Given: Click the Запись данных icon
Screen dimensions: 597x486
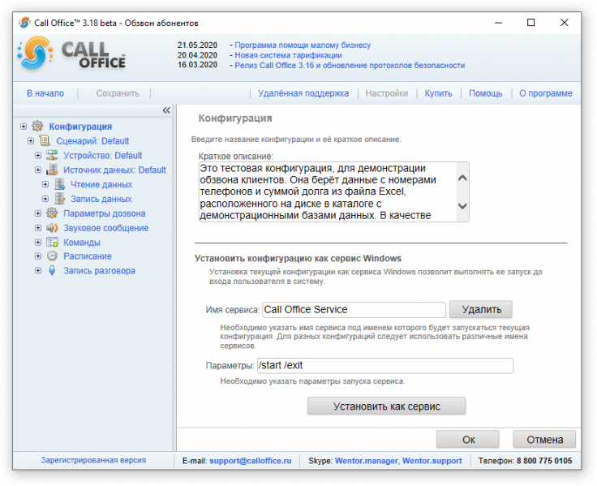Looking at the screenshot, I should tap(60, 199).
